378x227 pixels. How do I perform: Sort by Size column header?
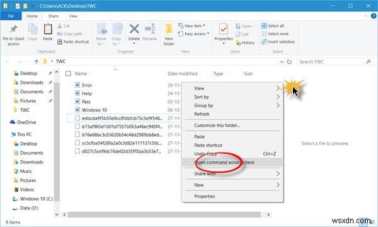(248, 74)
